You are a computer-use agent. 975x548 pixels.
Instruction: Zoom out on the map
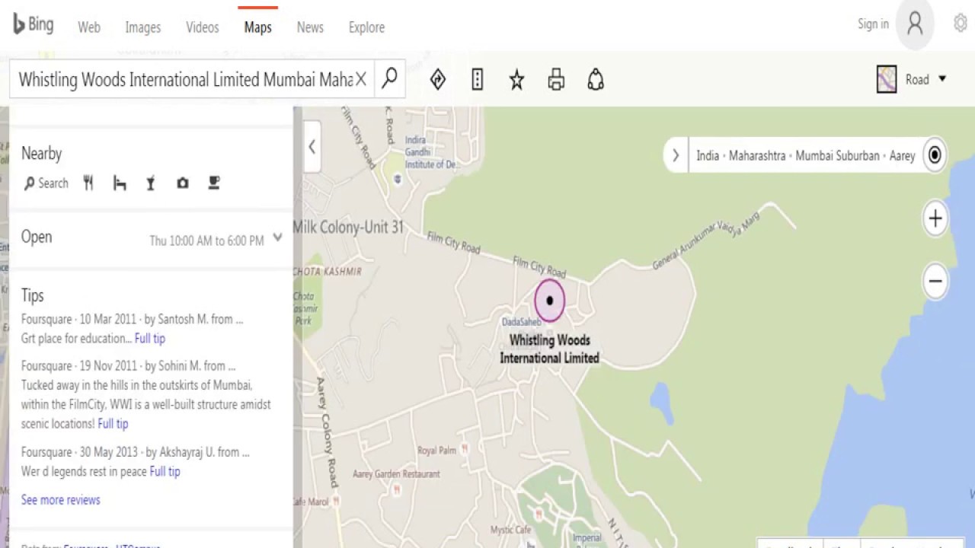coord(935,281)
